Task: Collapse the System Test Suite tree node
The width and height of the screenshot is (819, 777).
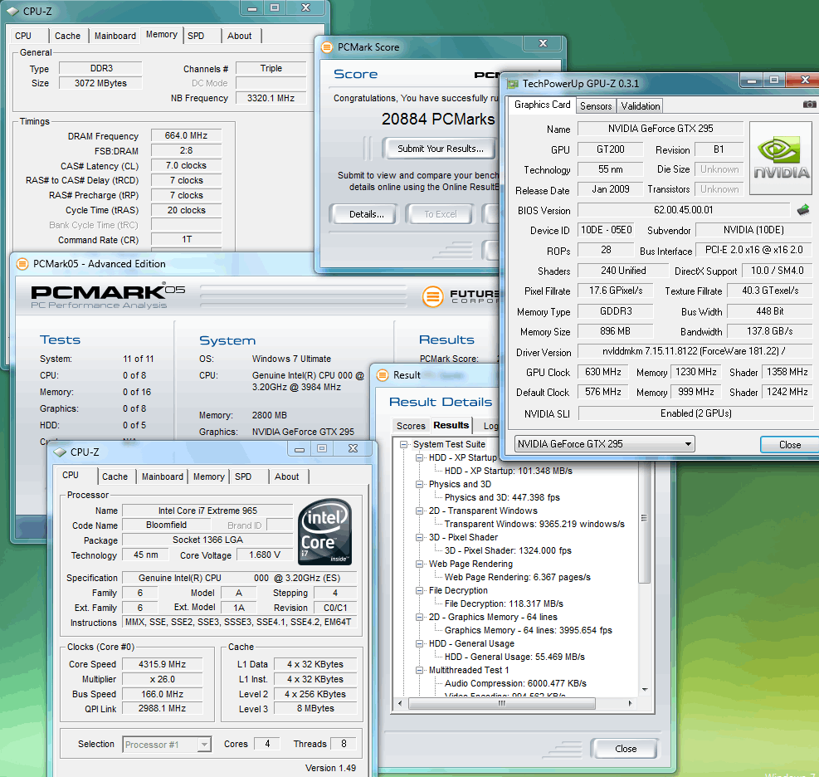Action: [403, 445]
